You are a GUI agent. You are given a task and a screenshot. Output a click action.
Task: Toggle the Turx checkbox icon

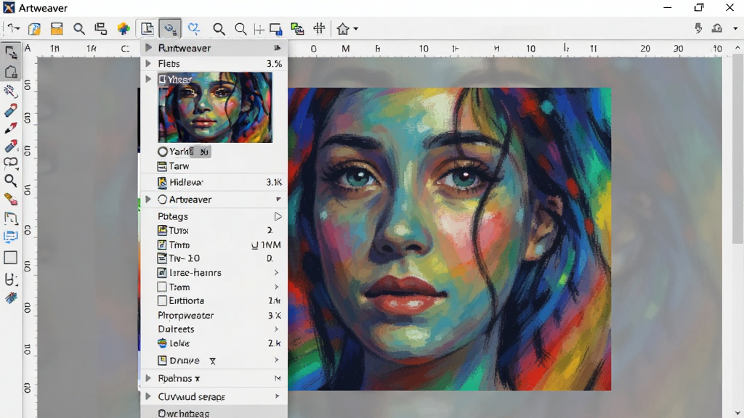[x=162, y=230]
